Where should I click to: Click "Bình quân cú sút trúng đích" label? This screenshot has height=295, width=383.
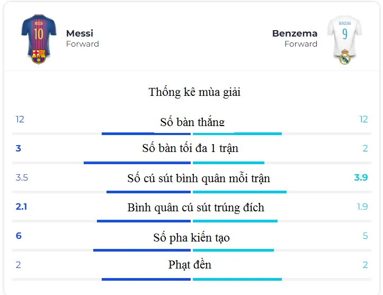point(195,208)
